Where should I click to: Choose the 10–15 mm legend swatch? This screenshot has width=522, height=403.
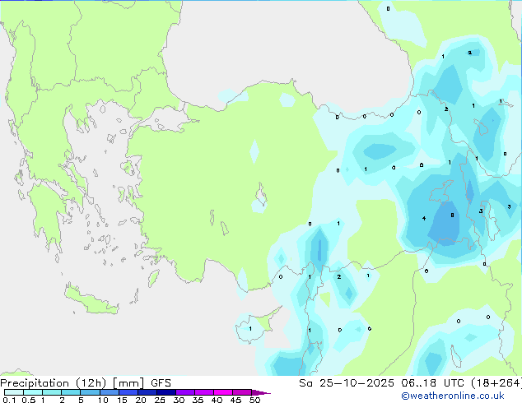click(x=110, y=392)
